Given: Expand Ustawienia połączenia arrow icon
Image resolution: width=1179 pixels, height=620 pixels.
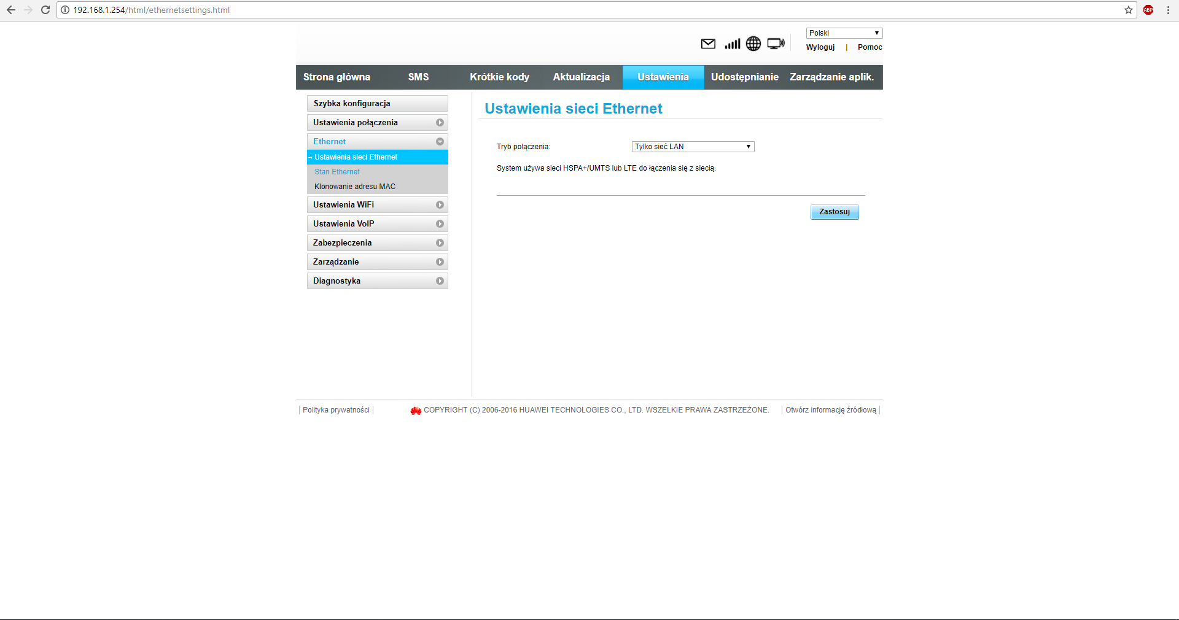Looking at the screenshot, I should pyautogui.click(x=440, y=123).
